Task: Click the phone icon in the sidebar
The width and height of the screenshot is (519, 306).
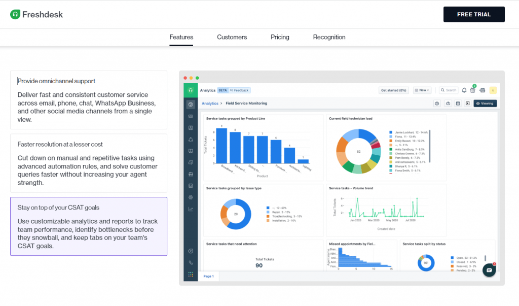Action: [191, 262]
